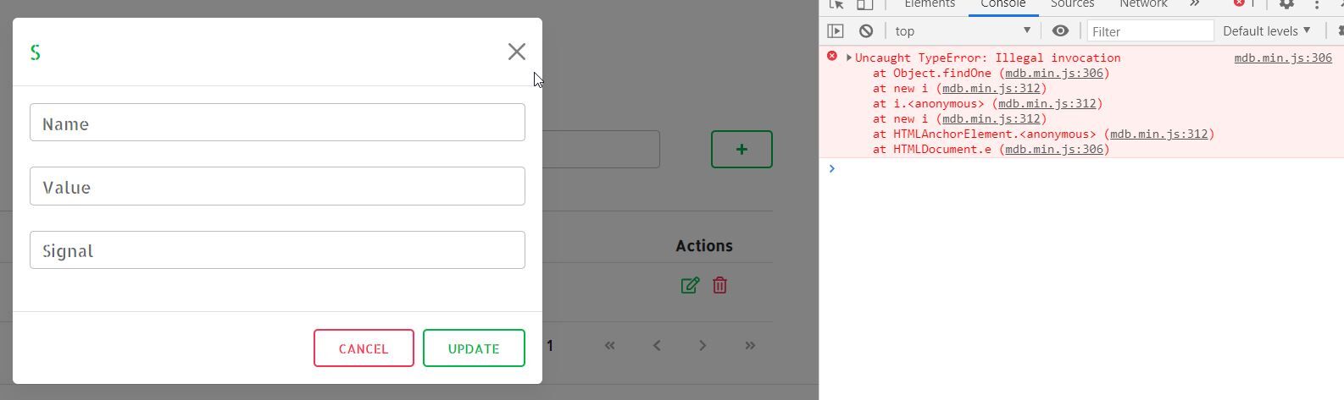This screenshot has width=1344, height=400.
Task: Go to the previous page chevron
Action: pos(657,345)
